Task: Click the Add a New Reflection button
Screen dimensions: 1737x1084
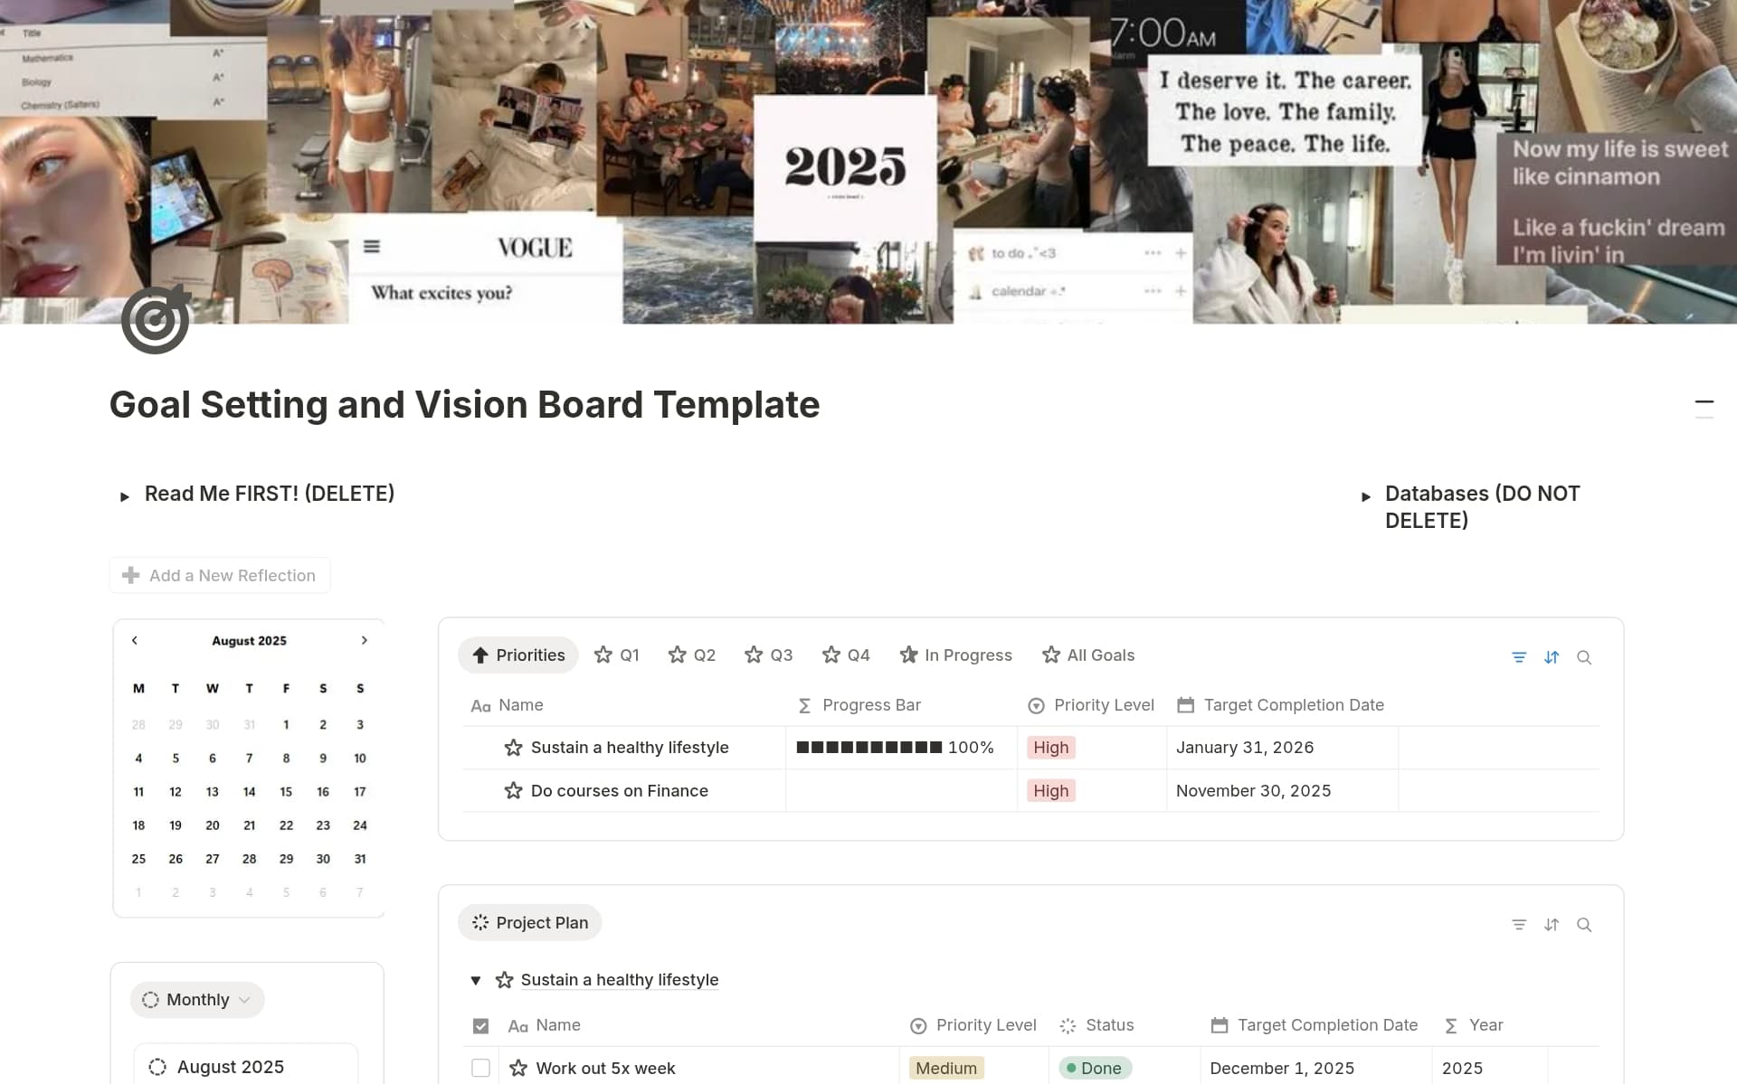Action: tap(219, 575)
